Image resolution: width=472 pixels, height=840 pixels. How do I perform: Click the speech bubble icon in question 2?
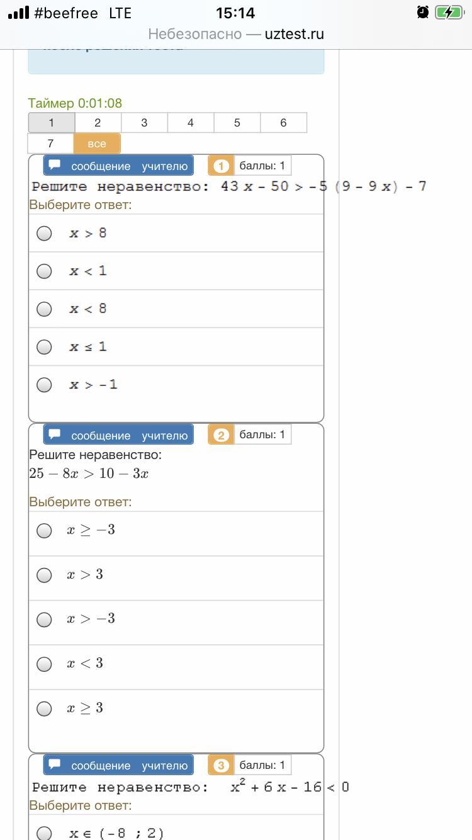[x=55, y=434]
